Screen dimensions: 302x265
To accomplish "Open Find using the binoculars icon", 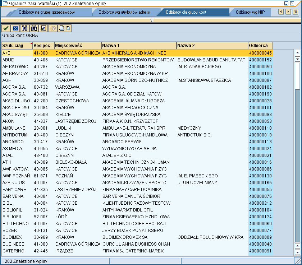I will (25, 28).
